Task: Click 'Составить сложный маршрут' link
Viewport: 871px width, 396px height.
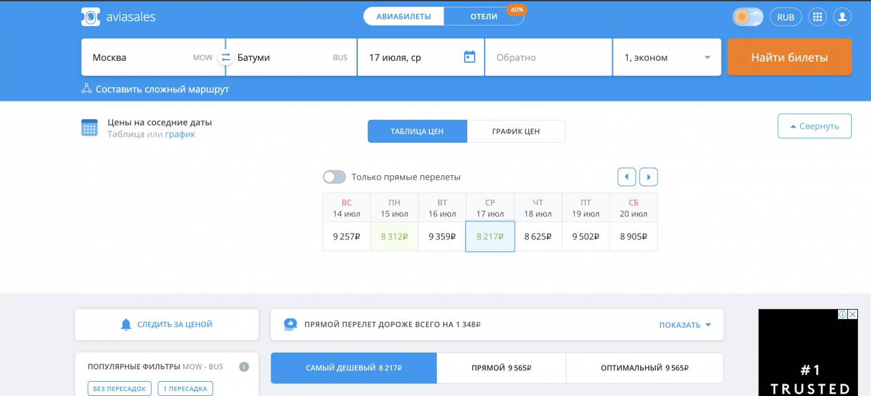Action: [x=162, y=89]
